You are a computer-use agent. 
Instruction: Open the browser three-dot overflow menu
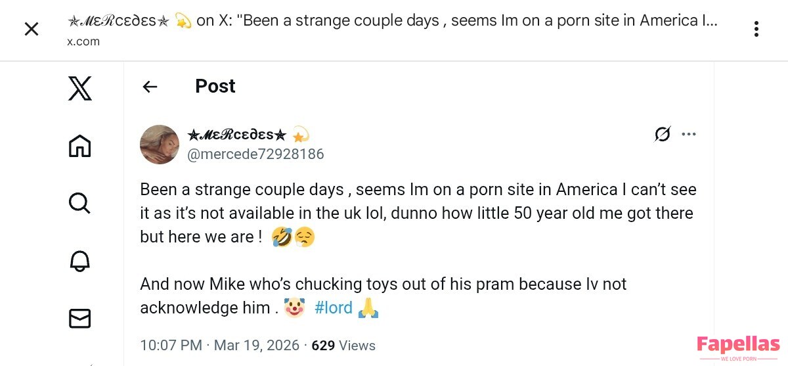tap(756, 29)
